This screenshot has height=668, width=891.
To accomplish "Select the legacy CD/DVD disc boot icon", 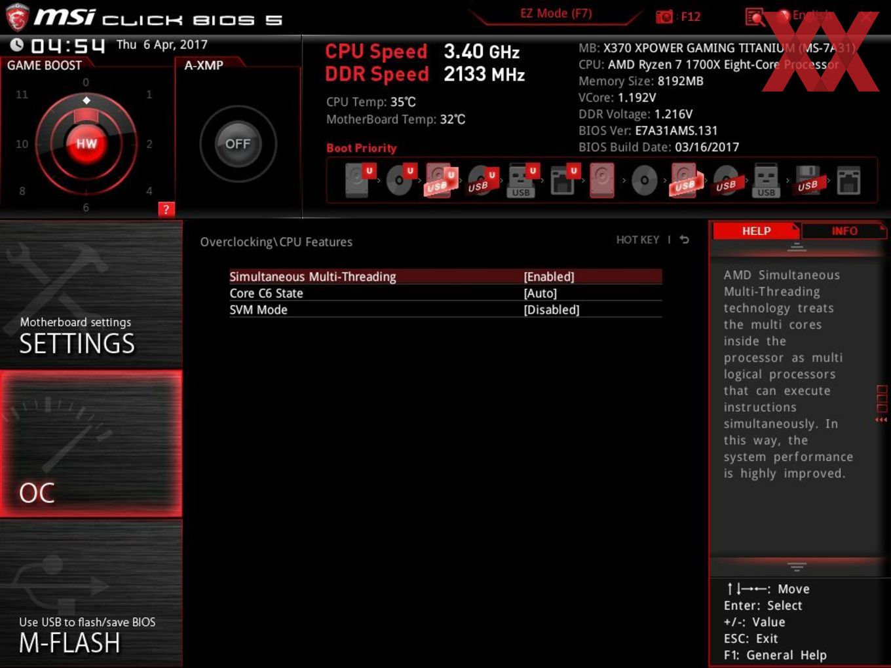I will coord(644,180).
